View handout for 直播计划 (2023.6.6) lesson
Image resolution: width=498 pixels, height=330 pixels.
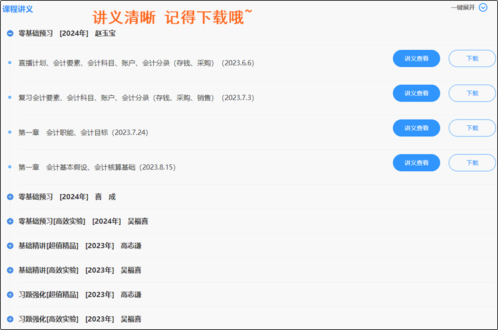pyautogui.click(x=416, y=59)
